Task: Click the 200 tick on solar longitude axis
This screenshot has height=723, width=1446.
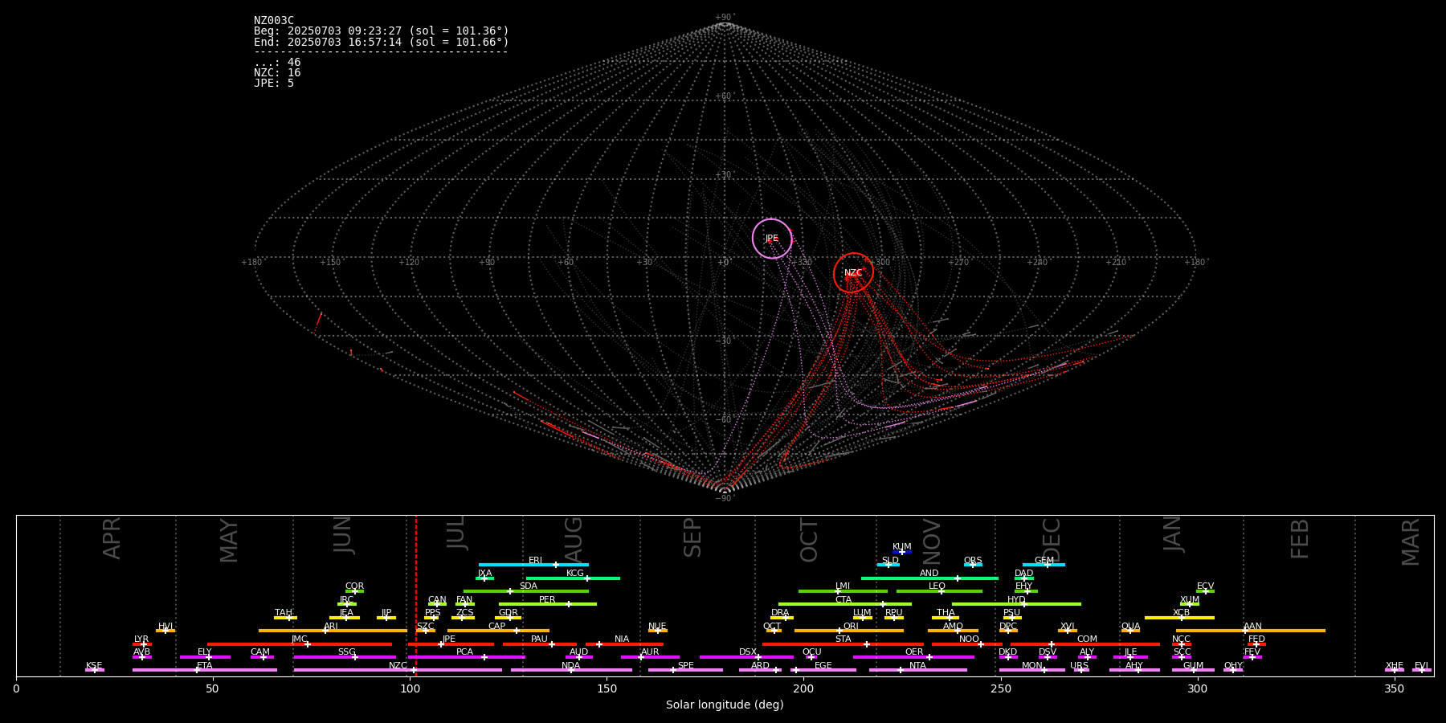Action: coord(803,688)
